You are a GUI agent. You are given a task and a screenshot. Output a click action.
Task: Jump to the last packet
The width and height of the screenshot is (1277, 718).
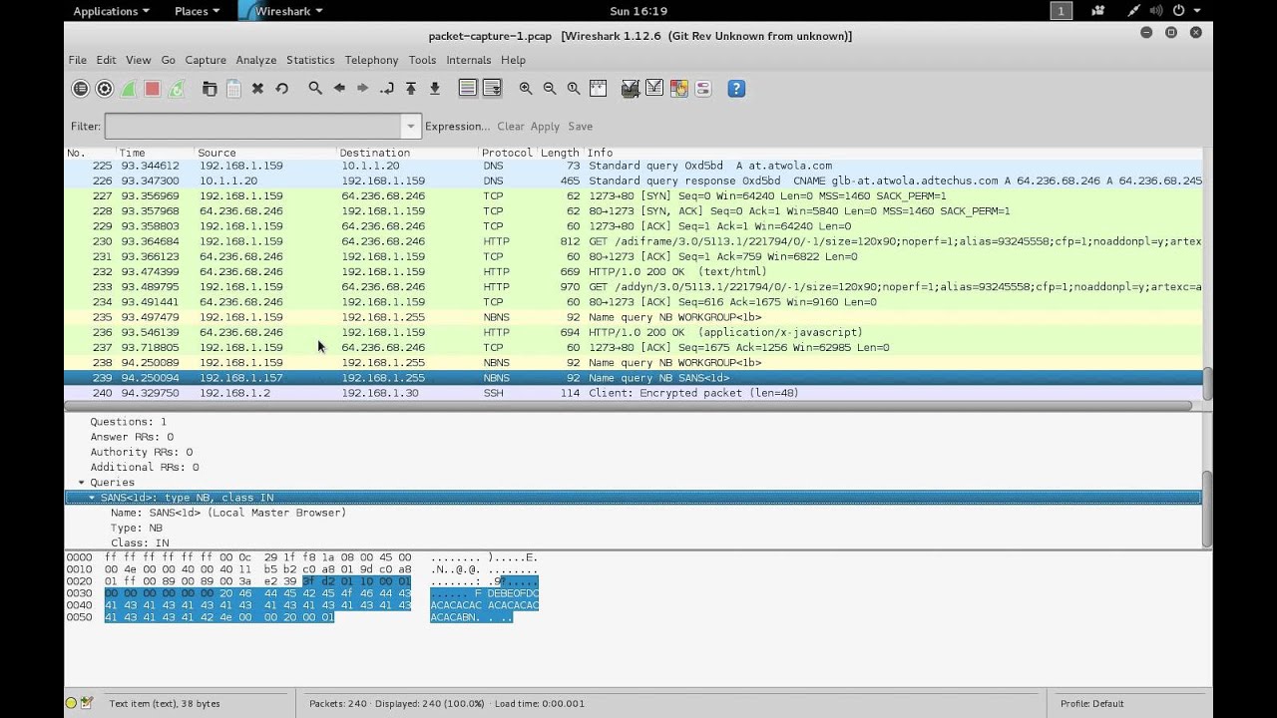click(435, 89)
